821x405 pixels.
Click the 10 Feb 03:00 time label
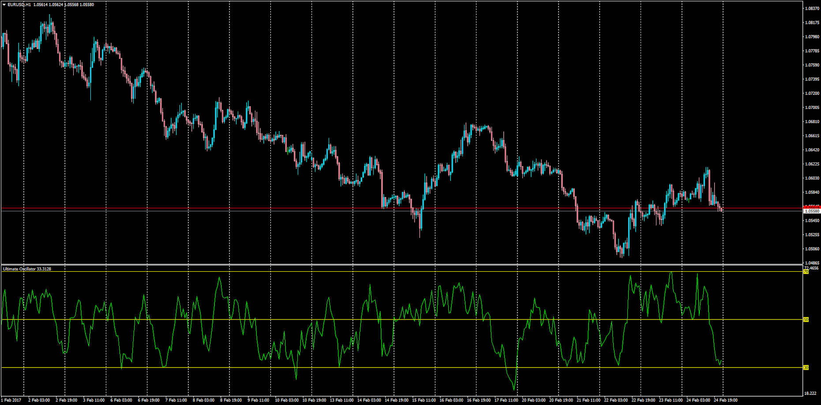point(287,400)
